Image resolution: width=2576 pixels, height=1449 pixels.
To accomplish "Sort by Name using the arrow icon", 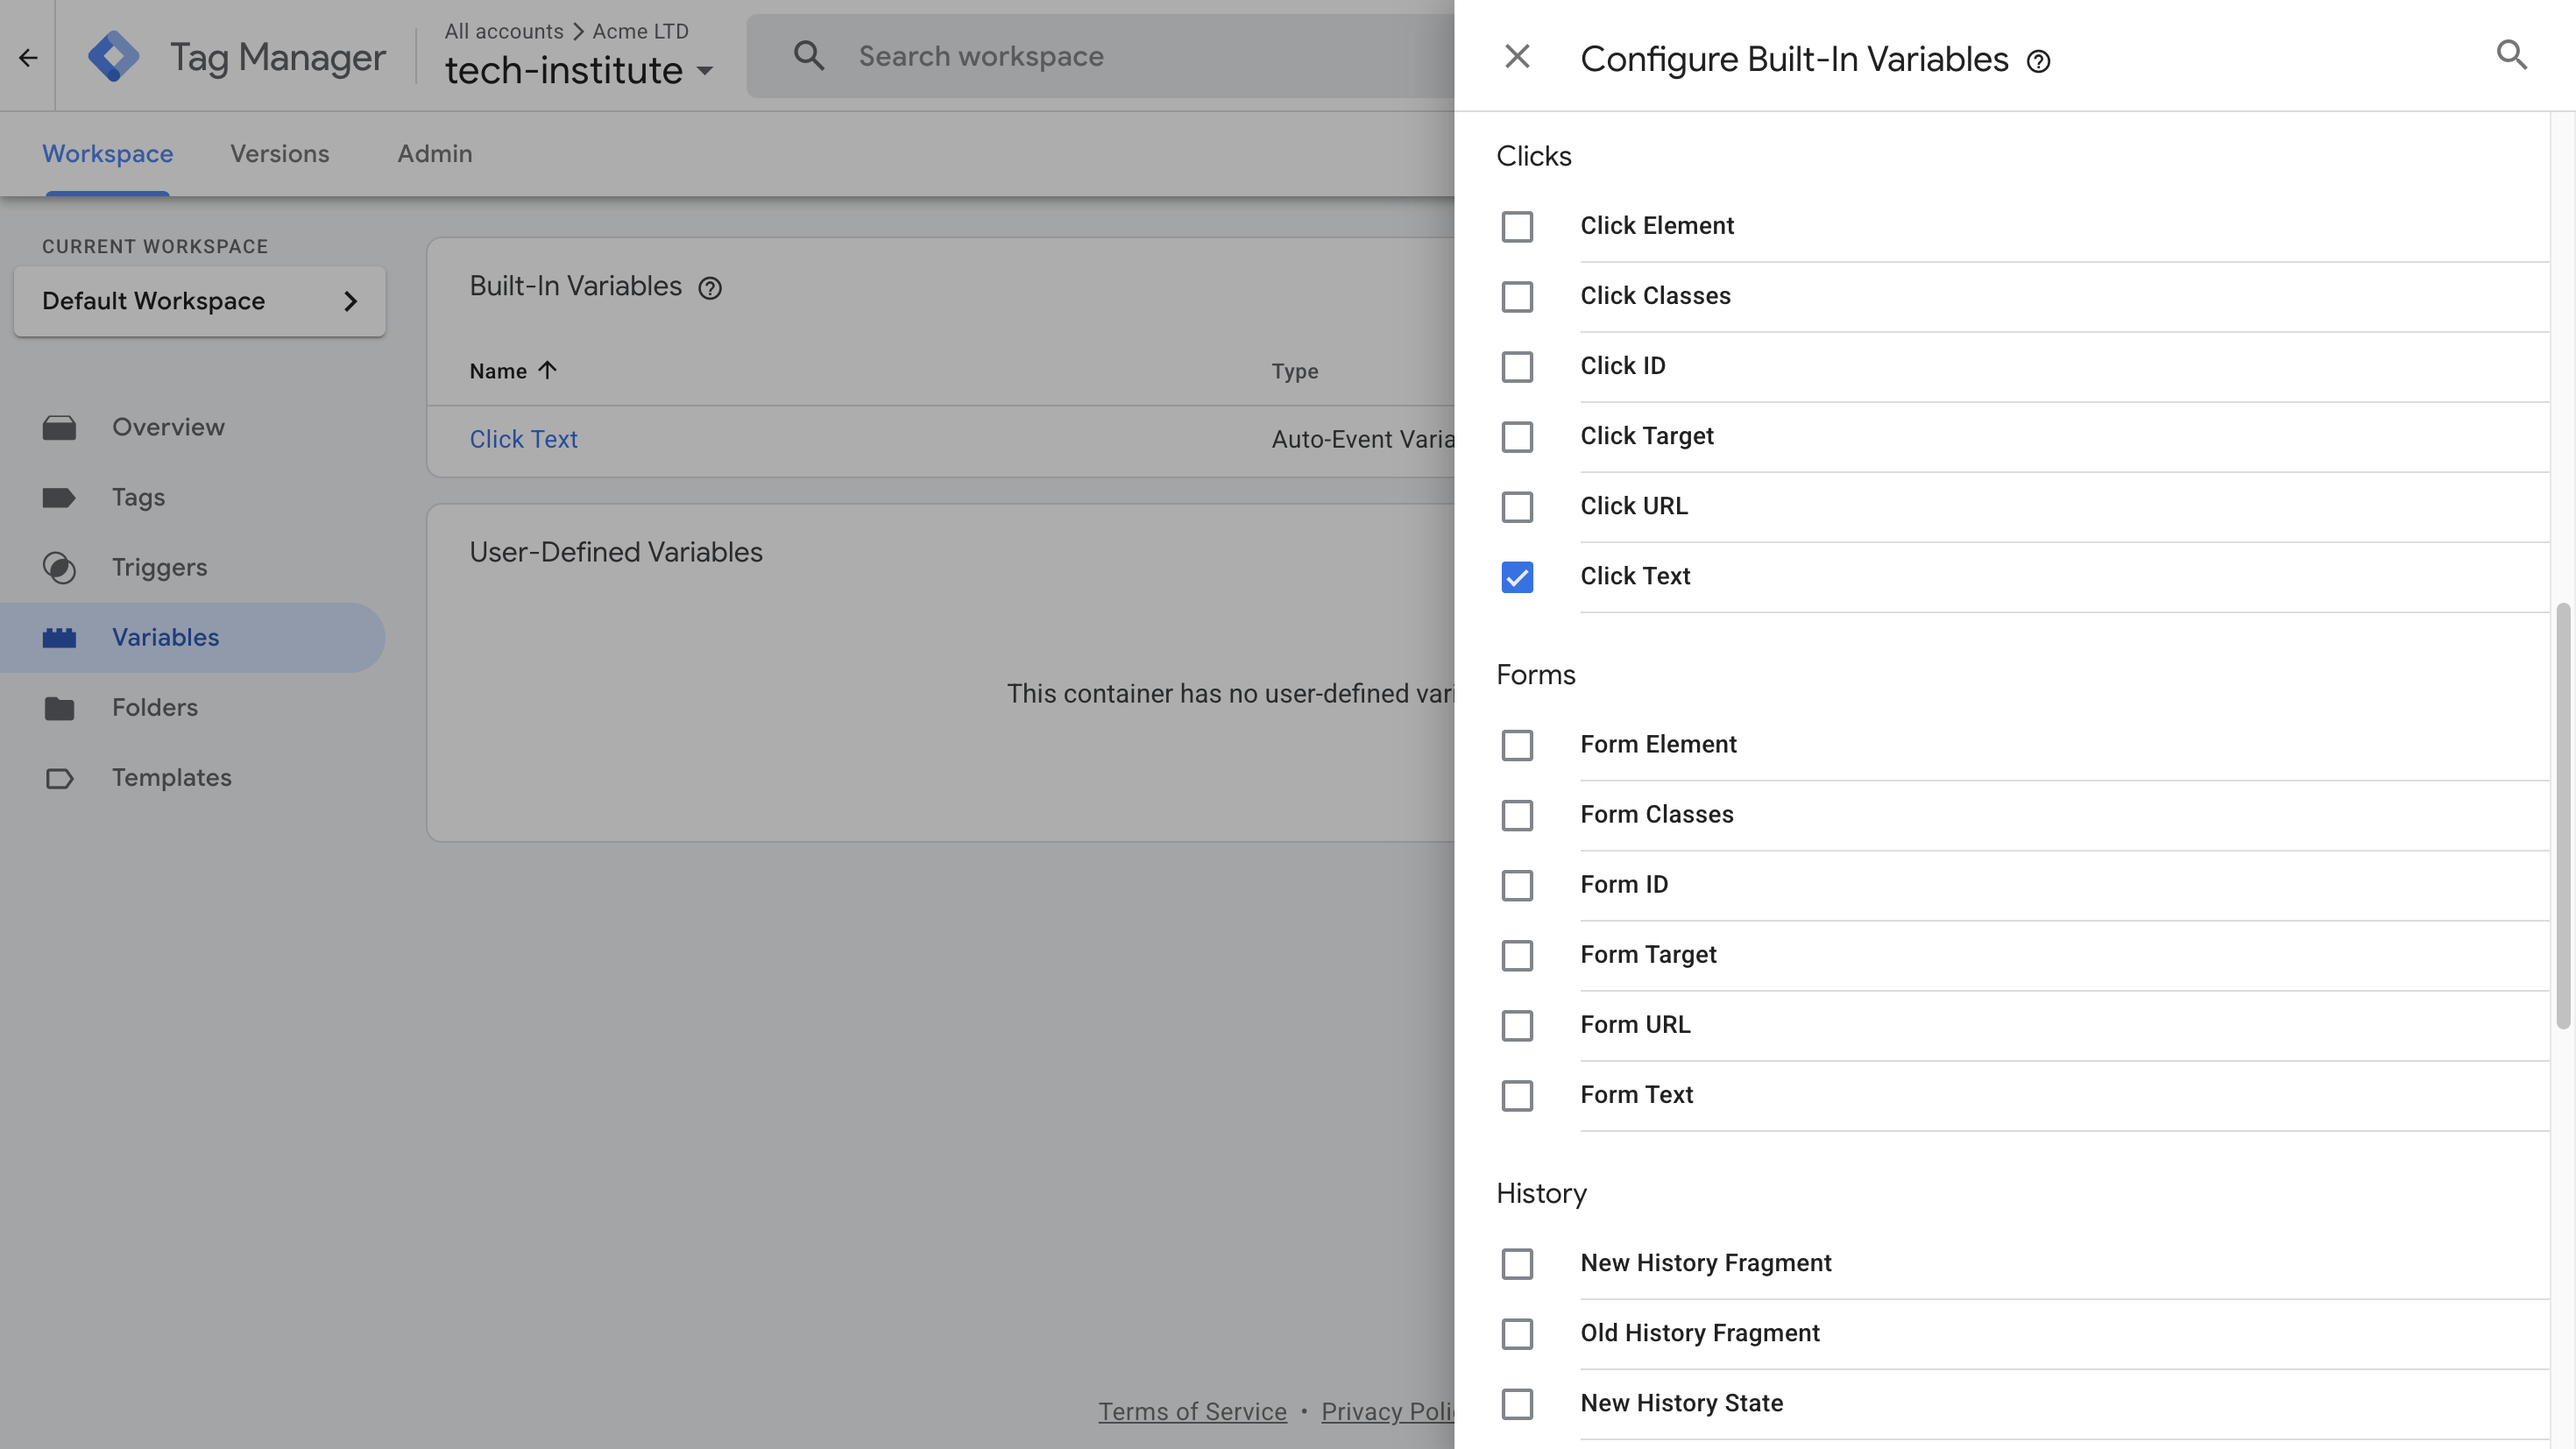I will click(547, 370).
